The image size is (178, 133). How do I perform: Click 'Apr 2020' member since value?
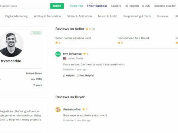coord(36,79)
